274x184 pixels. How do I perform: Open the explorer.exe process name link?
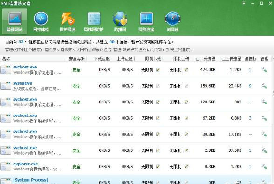[26, 164]
